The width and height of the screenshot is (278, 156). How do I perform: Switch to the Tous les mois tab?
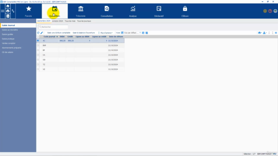pos(70,21)
